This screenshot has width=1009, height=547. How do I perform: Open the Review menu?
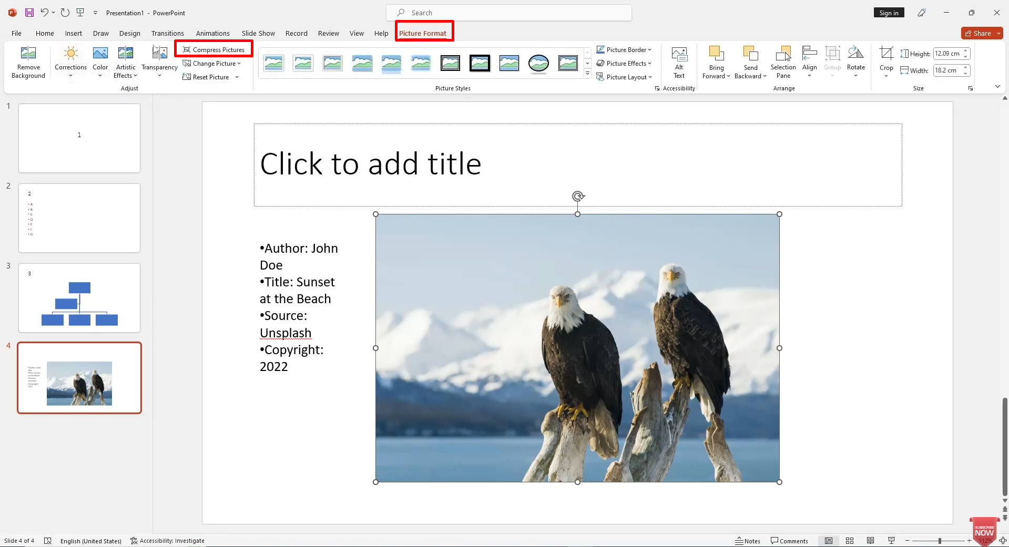pos(328,33)
